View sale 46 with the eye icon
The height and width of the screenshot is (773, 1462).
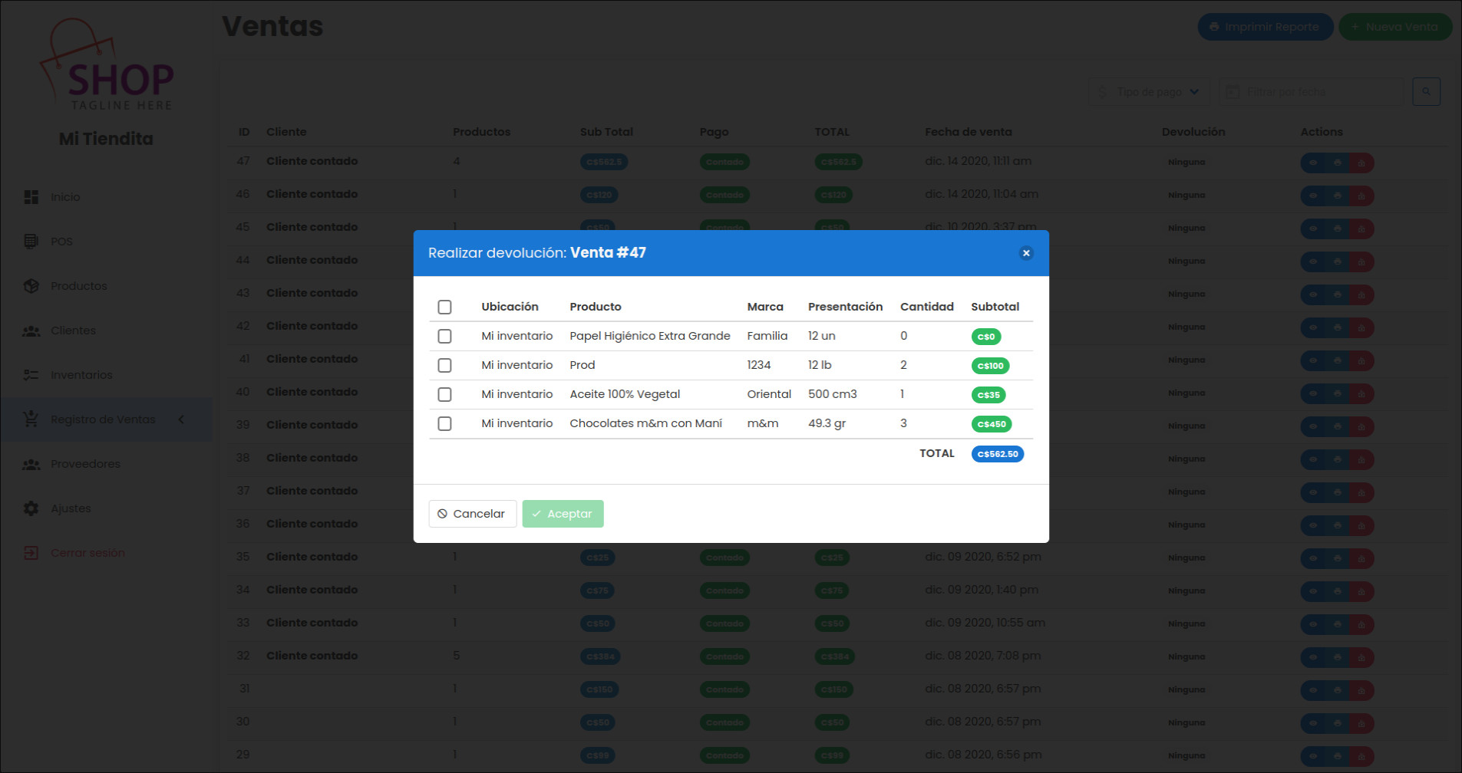(1313, 196)
